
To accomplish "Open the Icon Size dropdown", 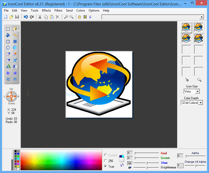I will [197, 91].
